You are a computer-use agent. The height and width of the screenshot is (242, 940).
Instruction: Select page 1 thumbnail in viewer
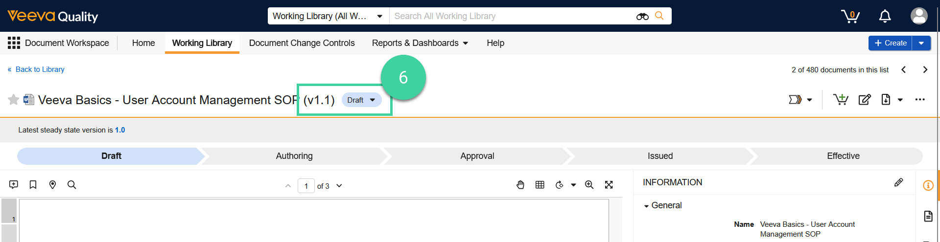pos(9,211)
